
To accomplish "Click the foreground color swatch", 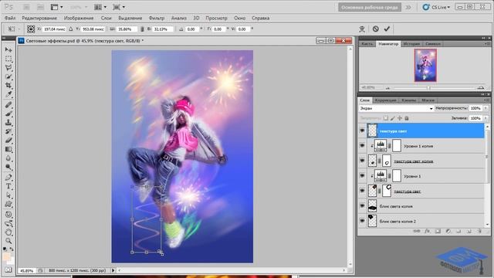I will tap(7, 257).
